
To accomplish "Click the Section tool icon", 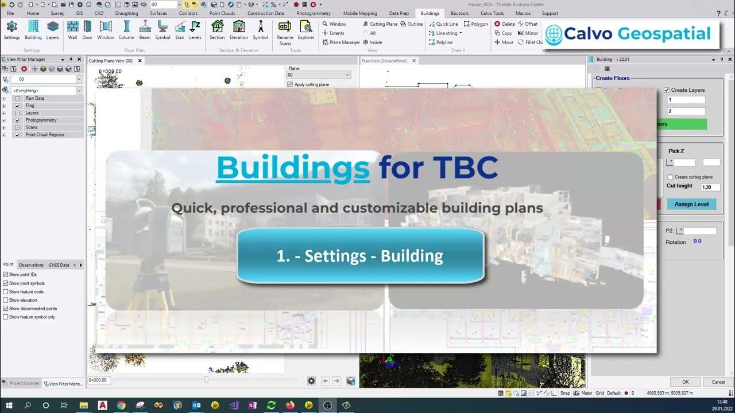I will coord(217,30).
